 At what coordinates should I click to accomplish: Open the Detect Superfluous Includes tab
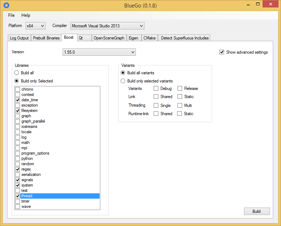coord(185,38)
